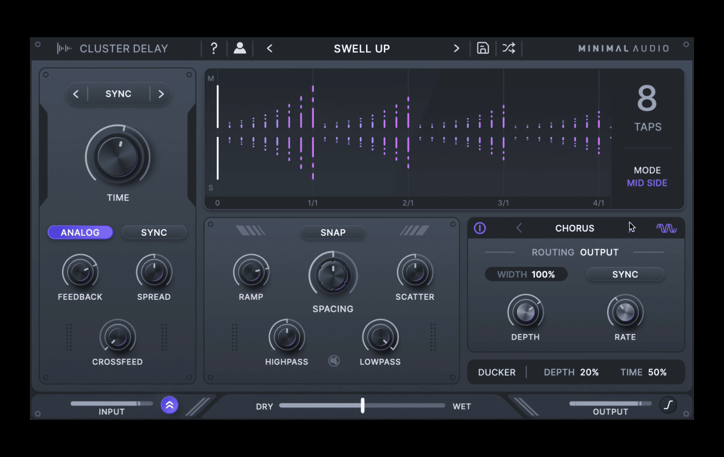Click the FEEDBACK knob
The image size is (724, 457).
[80, 272]
